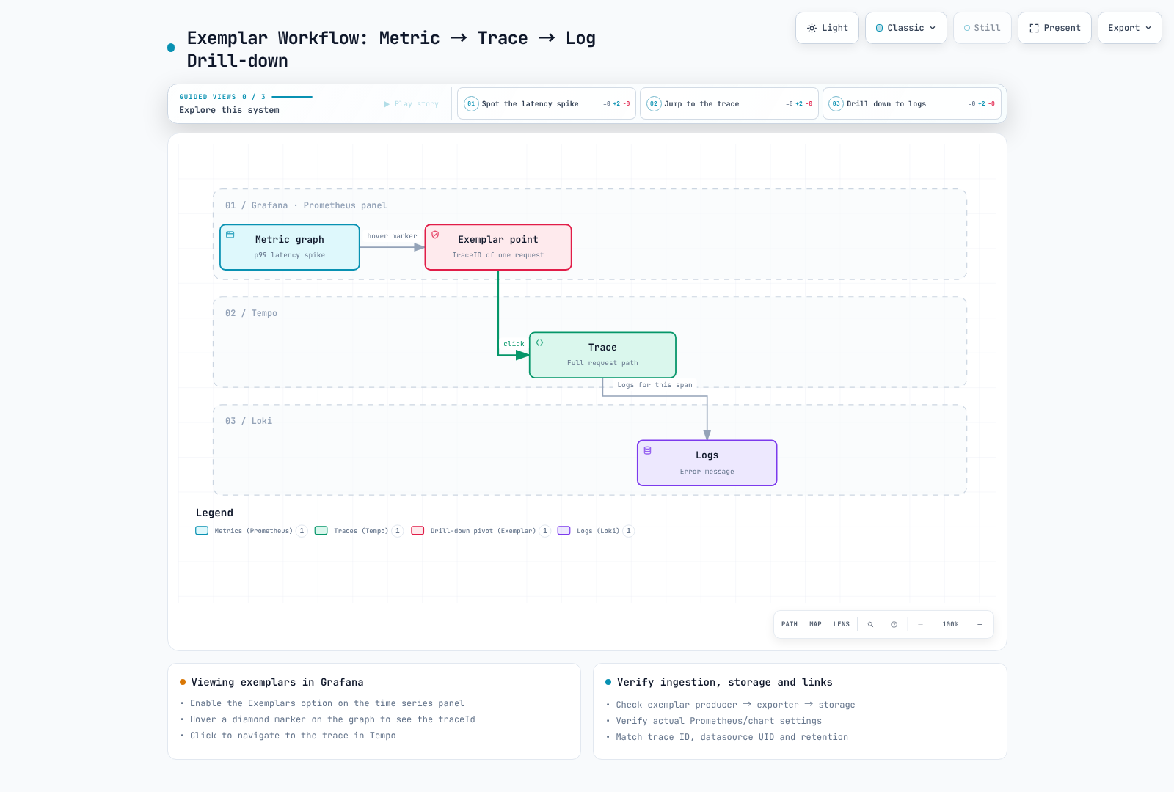This screenshot has height=792, width=1174.
Task: Open the help question mark icon
Action: pyautogui.click(x=894, y=625)
